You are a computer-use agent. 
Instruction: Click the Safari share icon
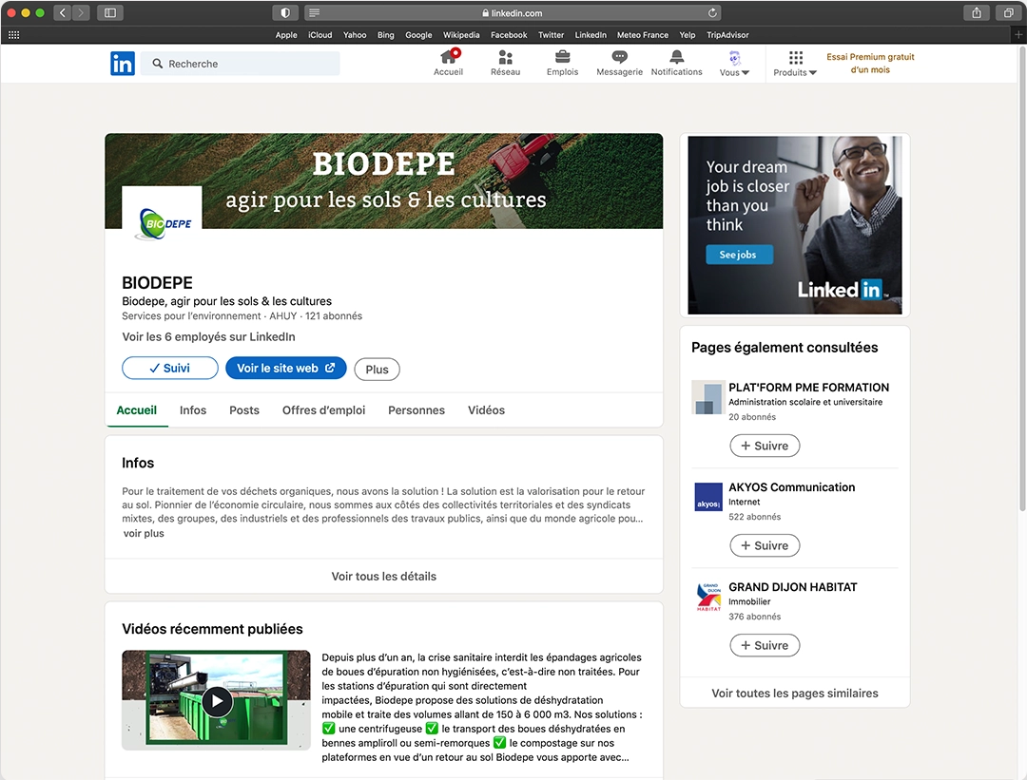(977, 12)
